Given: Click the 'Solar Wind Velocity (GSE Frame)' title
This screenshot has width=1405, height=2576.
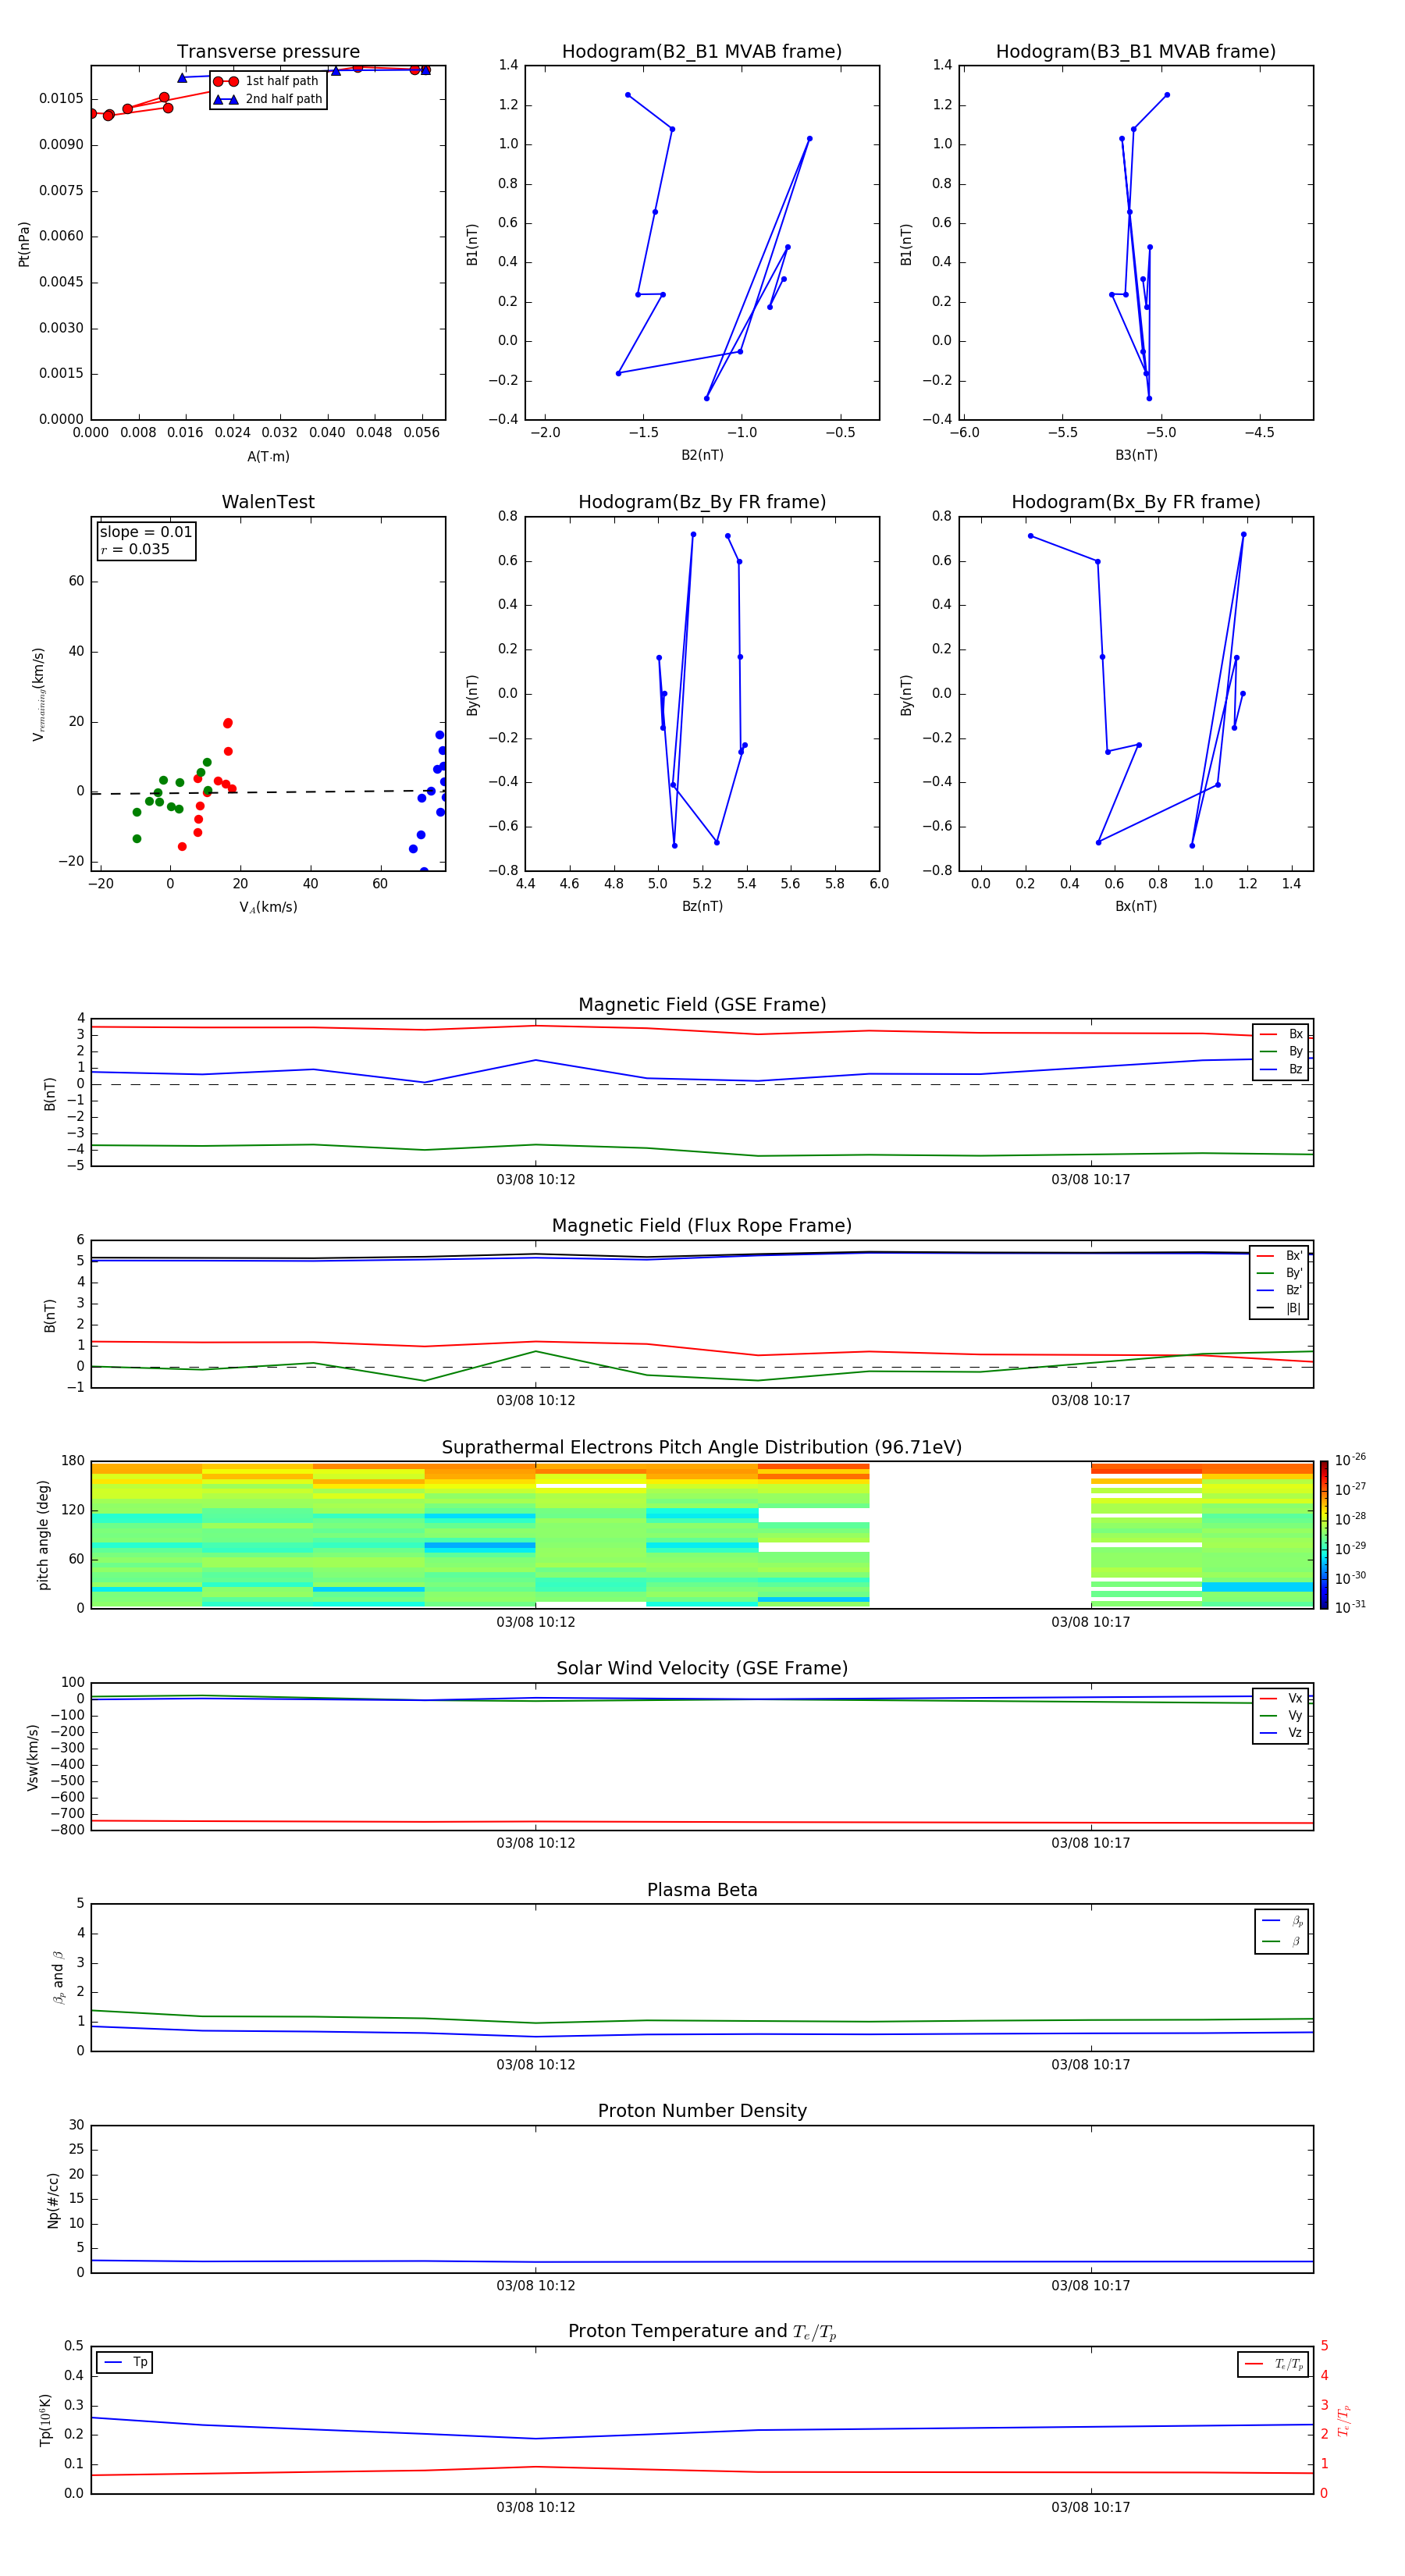Looking at the screenshot, I should coord(702,1668).
